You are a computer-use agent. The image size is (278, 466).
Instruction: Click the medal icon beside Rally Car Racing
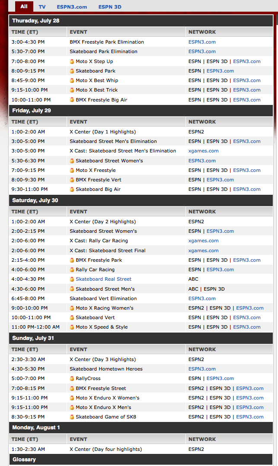tap(72, 269)
